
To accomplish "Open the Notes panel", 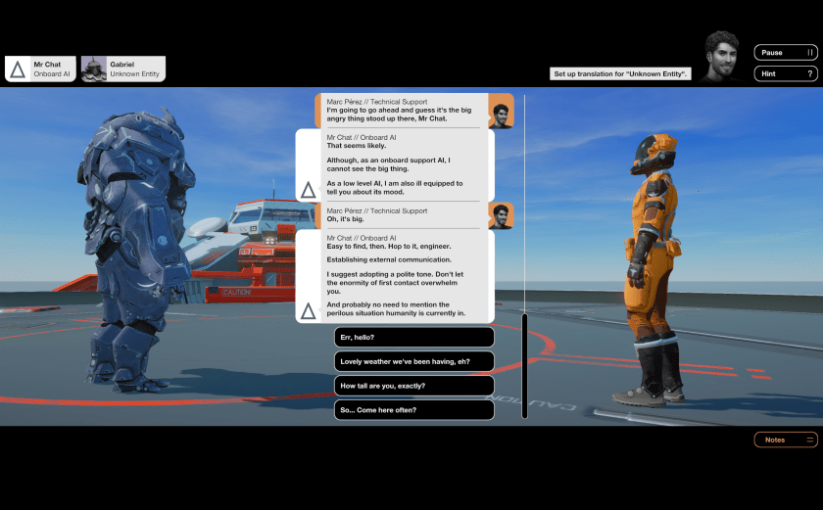I will (x=785, y=440).
